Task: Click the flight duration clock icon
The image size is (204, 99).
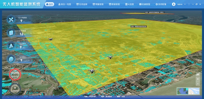Action: click(11, 59)
